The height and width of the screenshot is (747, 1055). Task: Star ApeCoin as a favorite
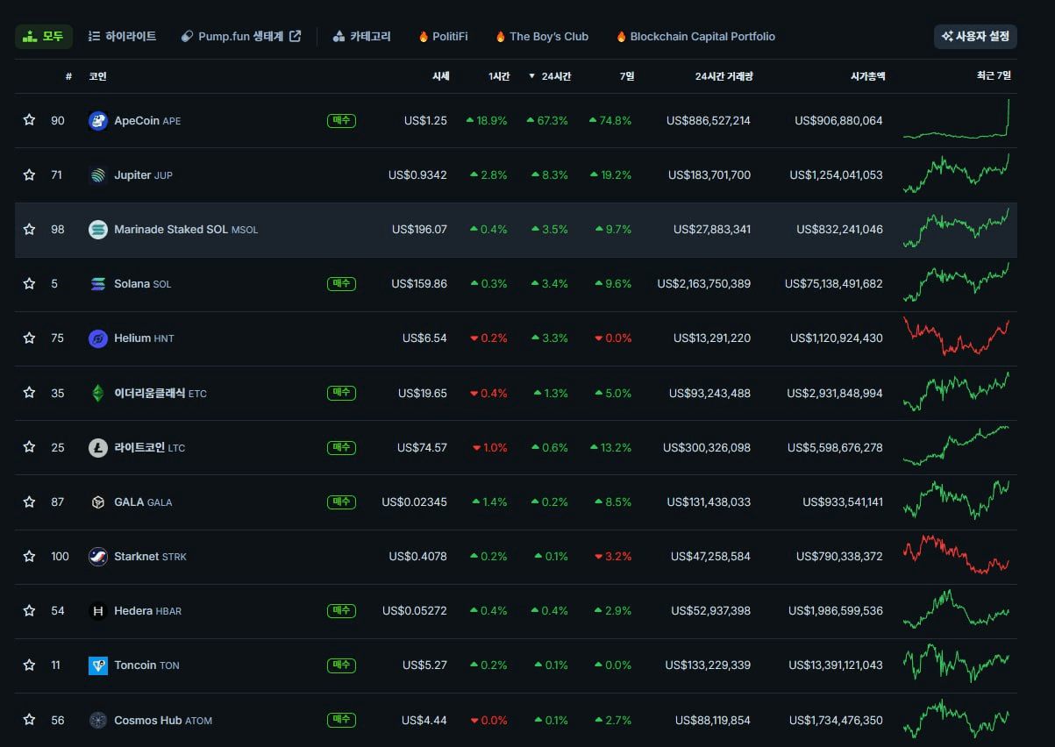[29, 120]
